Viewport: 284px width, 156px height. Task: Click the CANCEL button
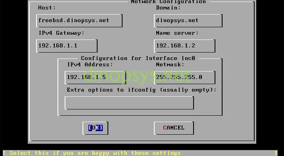tap(174, 128)
